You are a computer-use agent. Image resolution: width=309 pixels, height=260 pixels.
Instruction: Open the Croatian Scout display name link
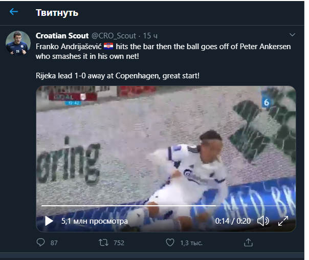[x=62, y=36]
